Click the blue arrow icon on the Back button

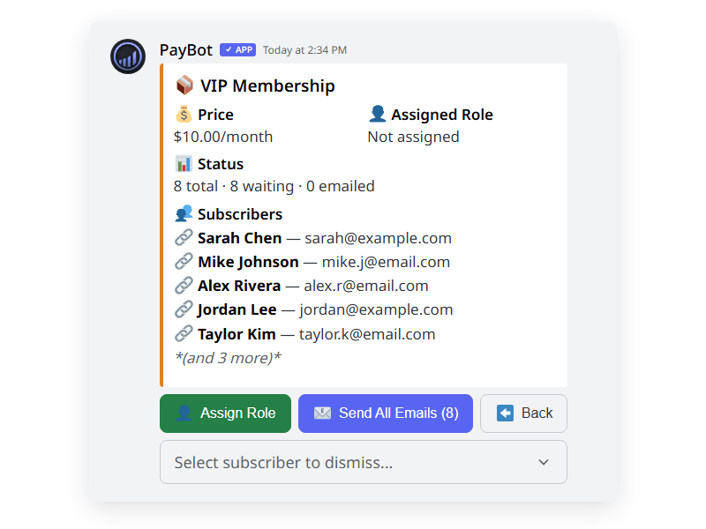click(x=504, y=413)
